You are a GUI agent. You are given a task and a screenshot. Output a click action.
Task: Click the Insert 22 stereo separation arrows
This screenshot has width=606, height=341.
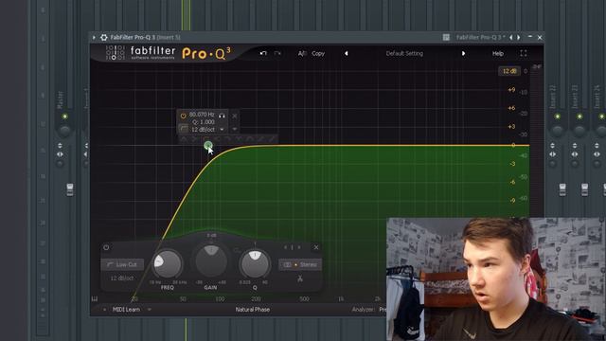click(553, 153)
